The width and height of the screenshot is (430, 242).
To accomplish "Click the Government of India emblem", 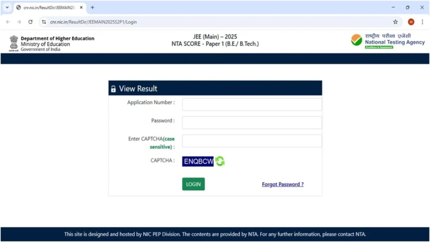I will [x=14, y=42].
